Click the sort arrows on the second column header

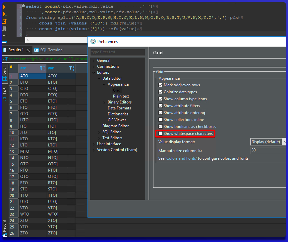click(73, 68)
